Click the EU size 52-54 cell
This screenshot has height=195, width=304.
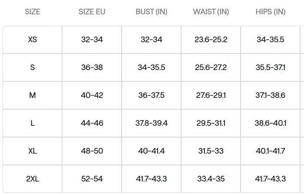tap(92, 179)
